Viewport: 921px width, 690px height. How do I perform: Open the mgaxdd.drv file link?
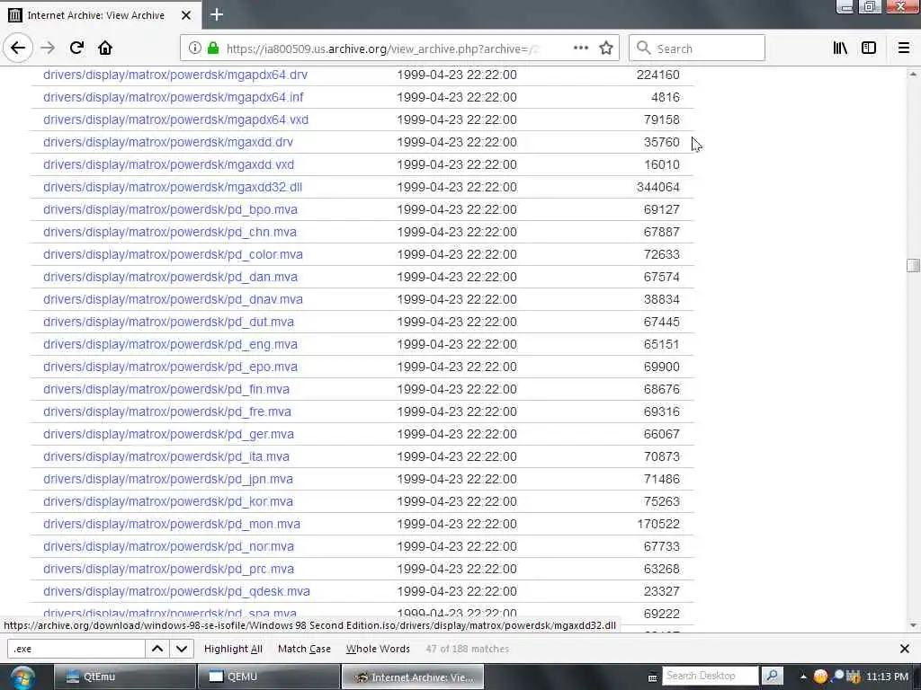click(x=168, y=142)
